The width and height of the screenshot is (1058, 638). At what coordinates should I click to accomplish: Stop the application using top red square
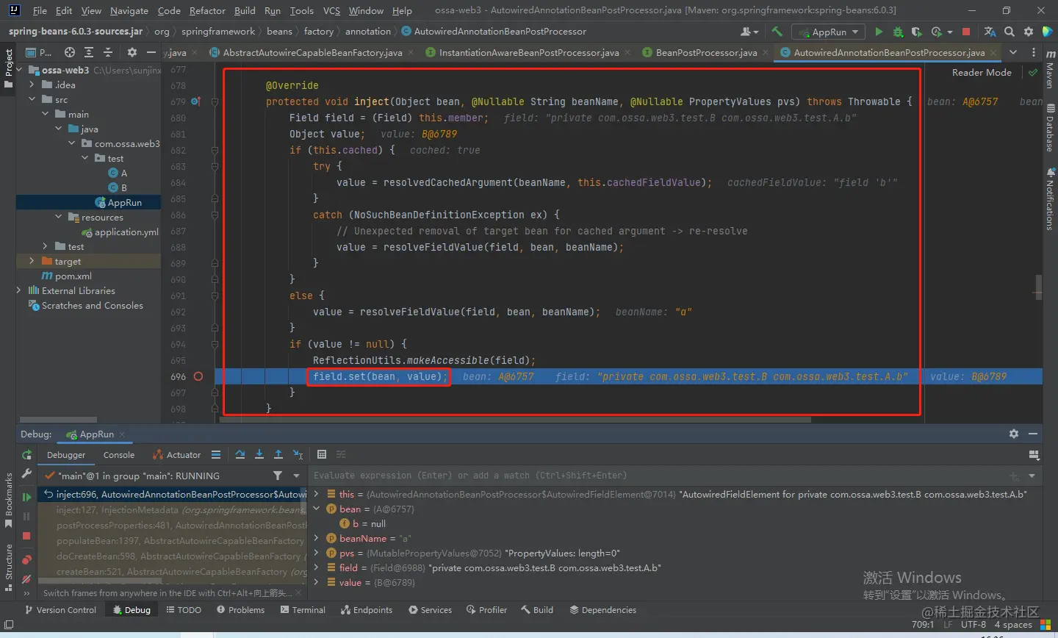(x=966, y=32)
